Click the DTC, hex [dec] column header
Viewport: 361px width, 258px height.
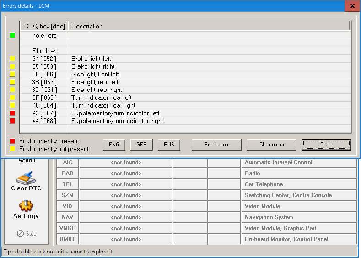(x=44, y=26)
